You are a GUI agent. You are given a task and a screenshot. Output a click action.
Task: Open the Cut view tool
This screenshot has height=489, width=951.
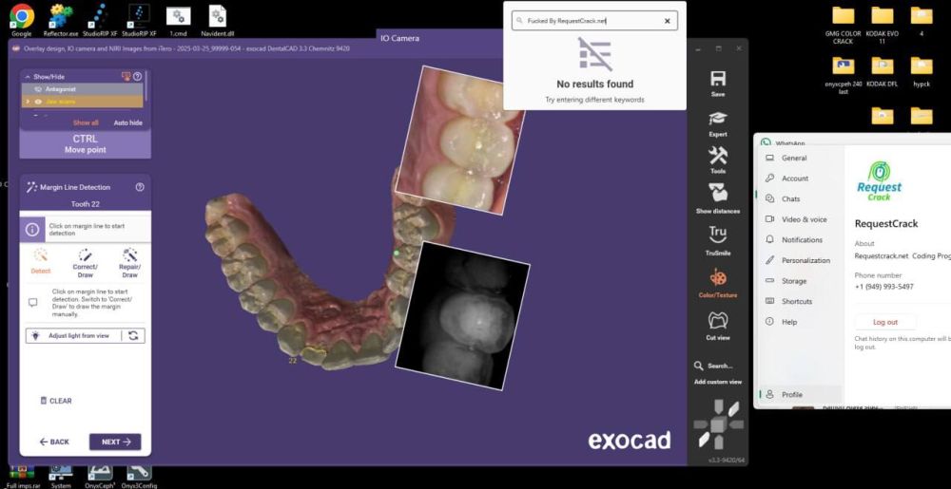(718, 321)
